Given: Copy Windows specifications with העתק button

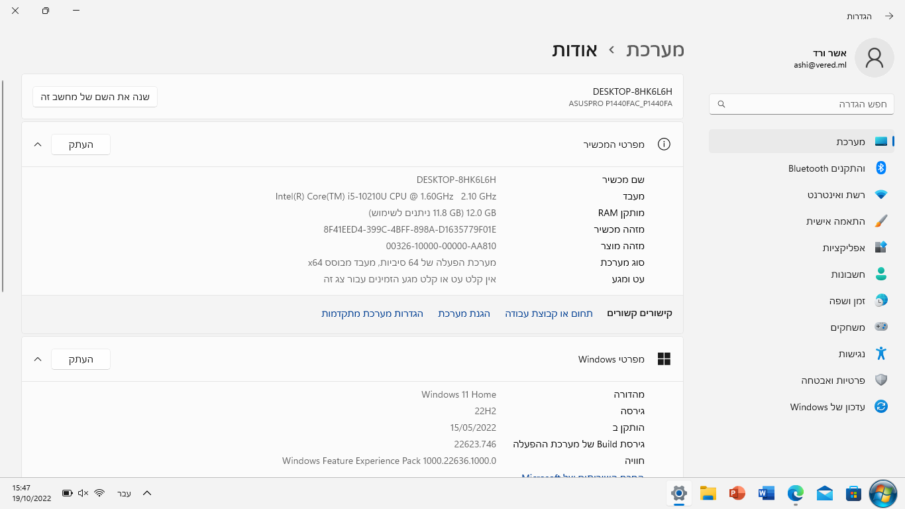Looking at the screenshot, I should pos(81,359).
